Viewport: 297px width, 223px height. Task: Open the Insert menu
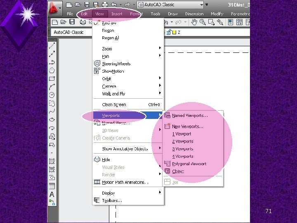(x=117, y=14)
